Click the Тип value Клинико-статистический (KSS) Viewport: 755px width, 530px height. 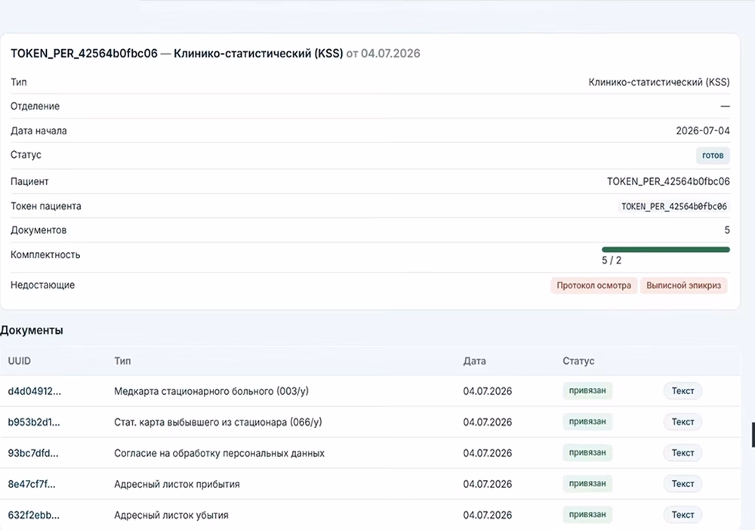[x=659, y=82]
